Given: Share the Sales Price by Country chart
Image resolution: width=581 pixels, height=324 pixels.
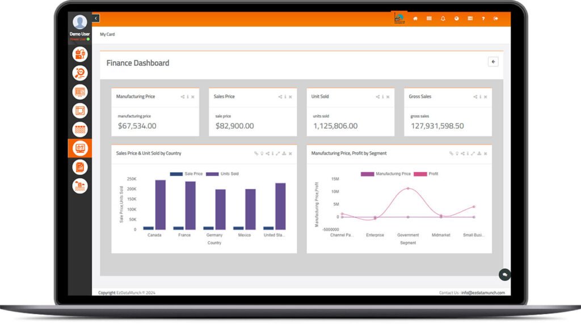Looking at the screenshot, I should (x=268, y=154).
